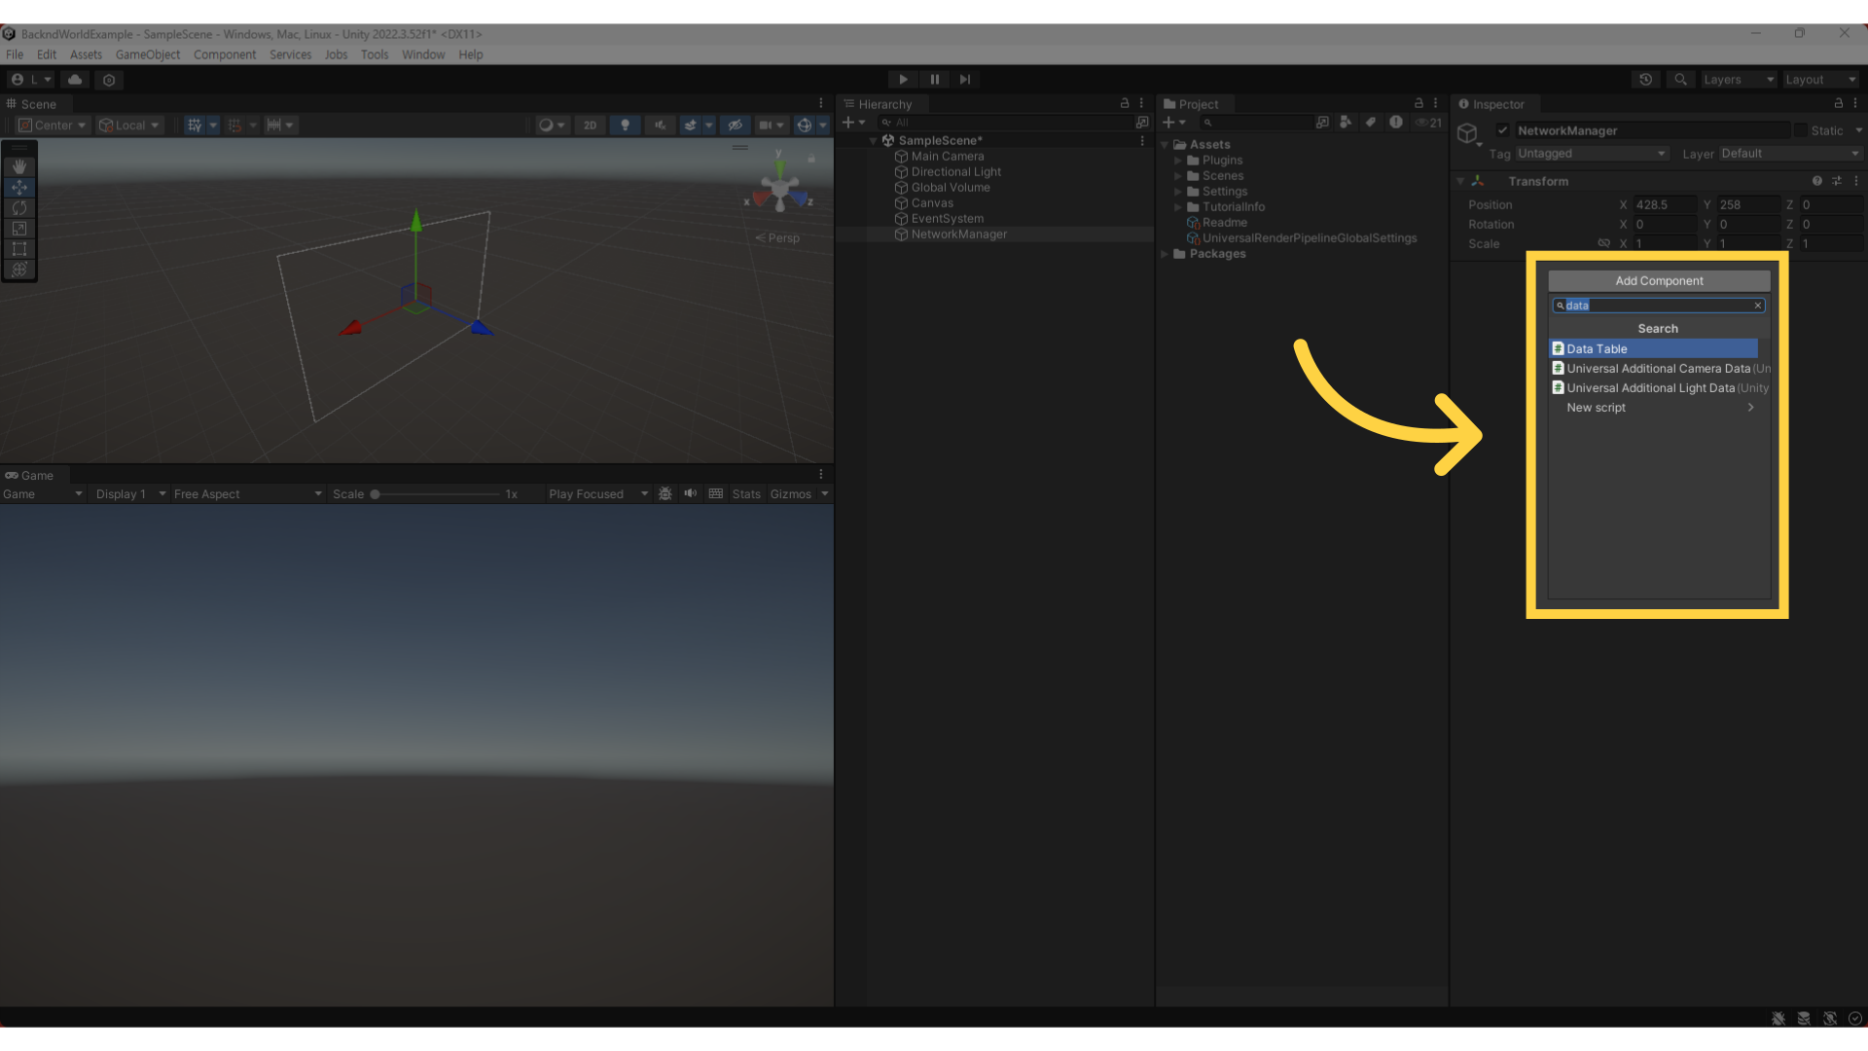Clear the component search field
1868x1051 pixels.
pos(1758,306)
